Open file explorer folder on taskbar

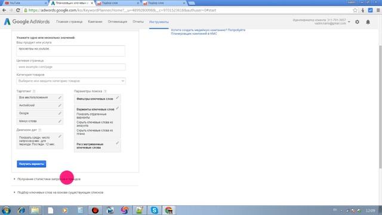click(35, 210)
